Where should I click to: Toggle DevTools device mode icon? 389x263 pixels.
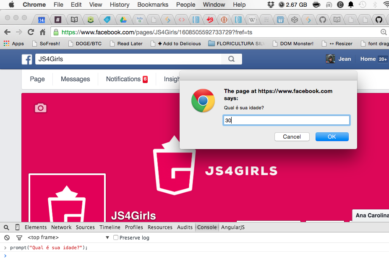17,227
